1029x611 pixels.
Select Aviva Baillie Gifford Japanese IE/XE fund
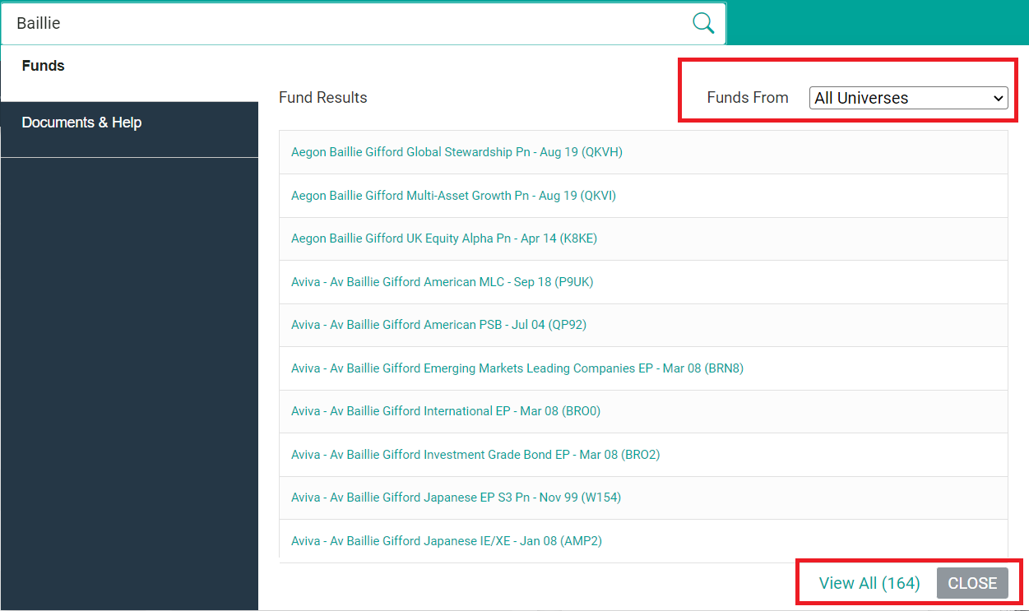447,541
